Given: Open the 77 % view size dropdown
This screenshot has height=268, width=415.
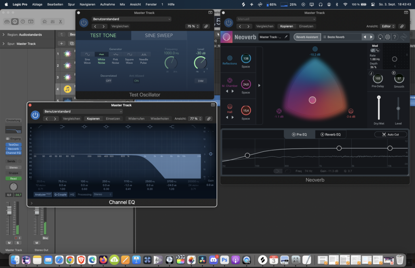Looking at the screenshot, I should [196, 119].
